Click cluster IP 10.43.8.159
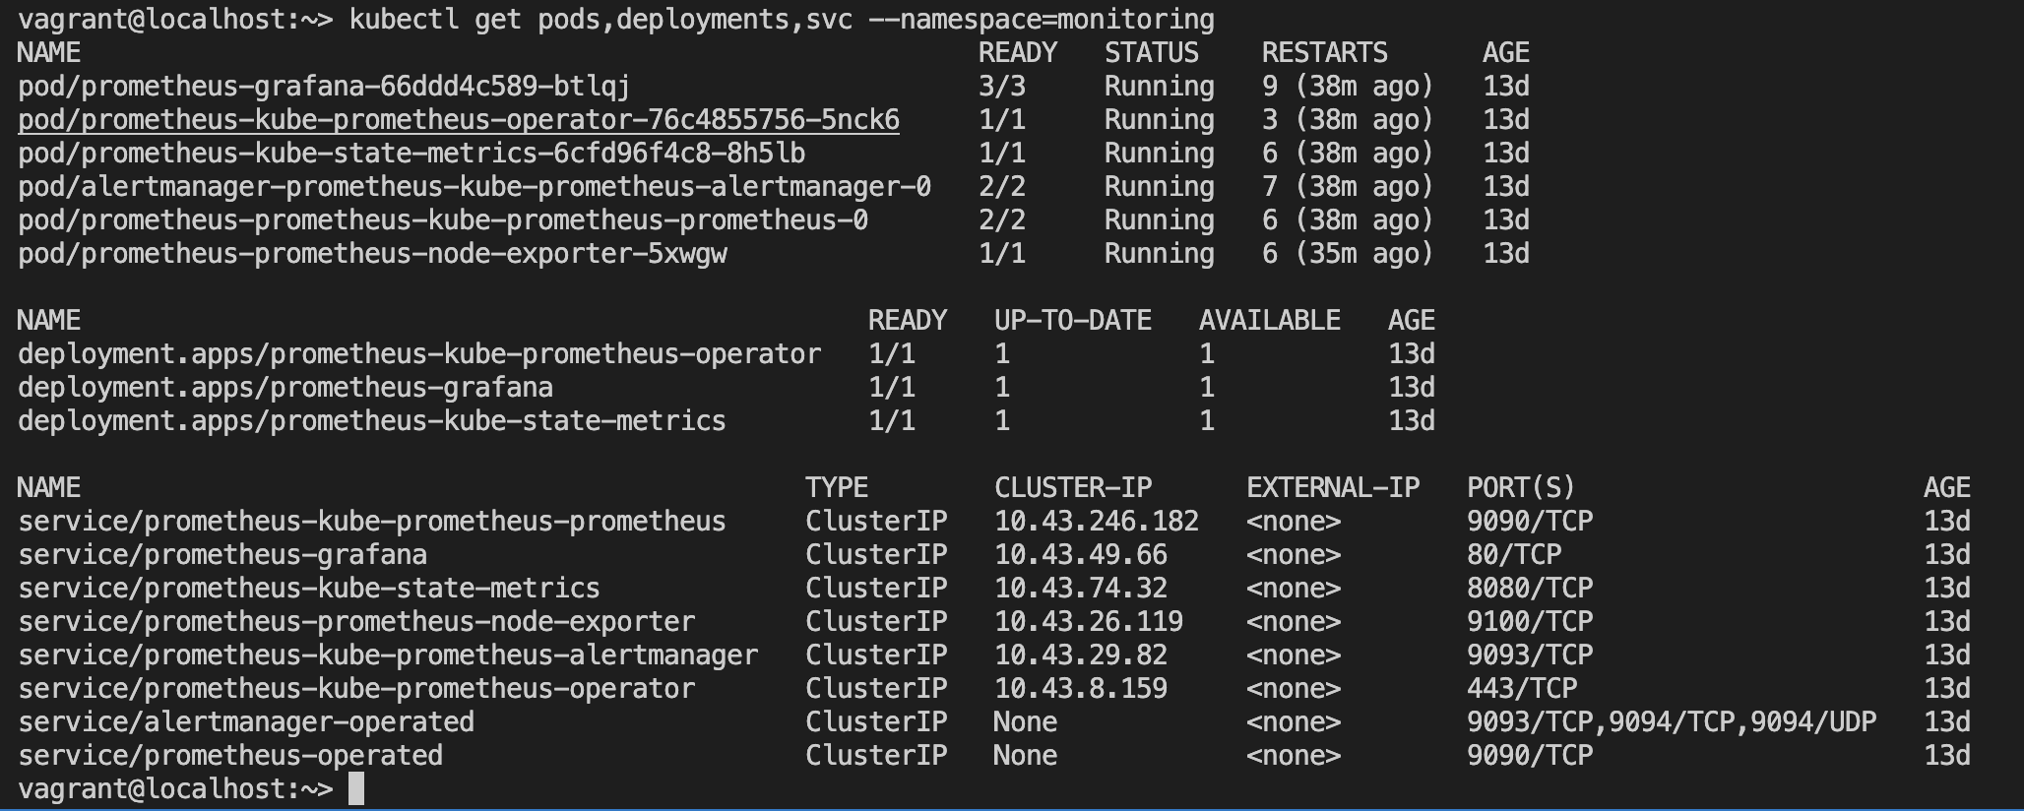 coord(1081,689)
